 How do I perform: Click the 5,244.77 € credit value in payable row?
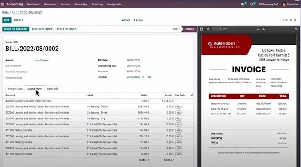click(x=168, y=101)
